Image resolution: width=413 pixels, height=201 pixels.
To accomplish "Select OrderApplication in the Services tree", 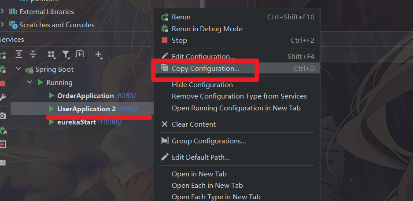I will (85, 96).
